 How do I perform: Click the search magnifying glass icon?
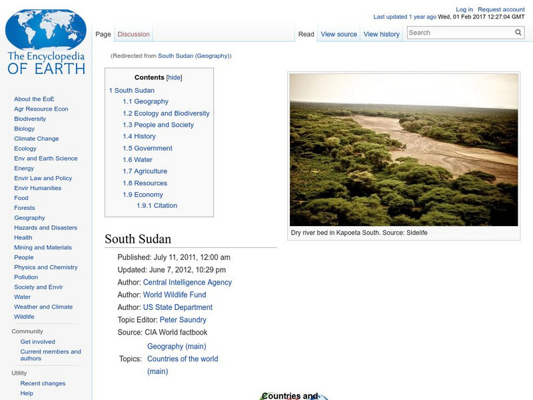(518, 31)
